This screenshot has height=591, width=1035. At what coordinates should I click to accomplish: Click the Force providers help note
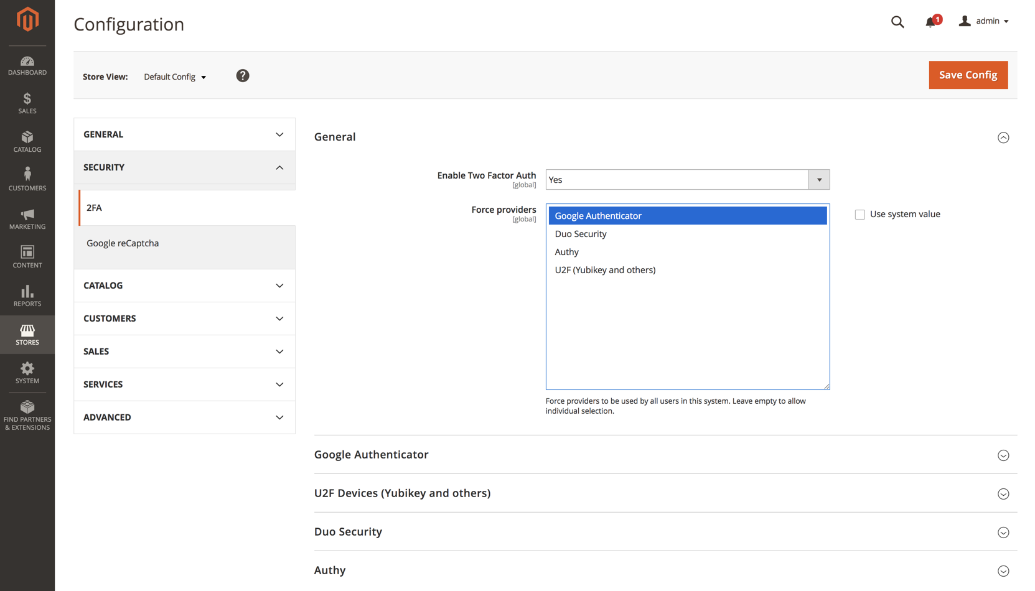(x=675, y=406)
